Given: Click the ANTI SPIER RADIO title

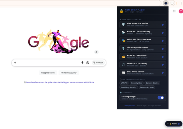Looking at the screenshot, I should [x=135, y=10].
